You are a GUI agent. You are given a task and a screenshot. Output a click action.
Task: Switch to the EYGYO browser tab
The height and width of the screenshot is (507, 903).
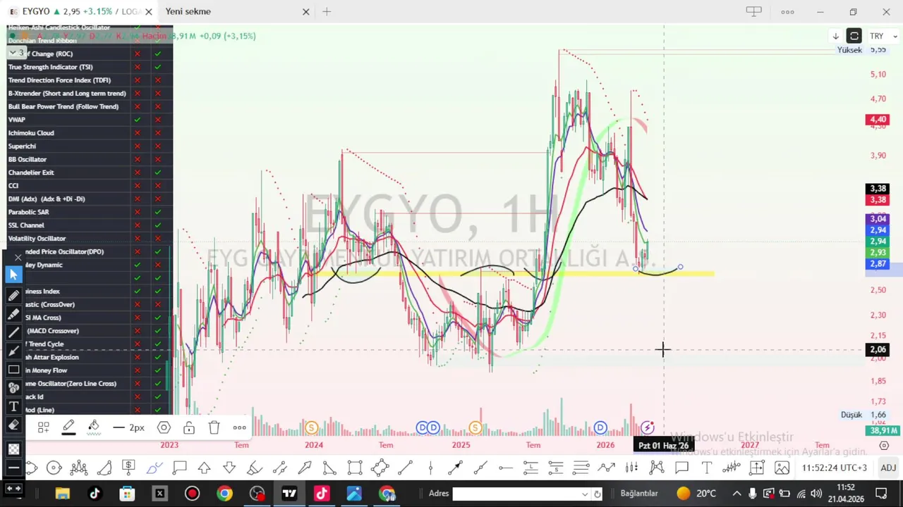point(78,11)
